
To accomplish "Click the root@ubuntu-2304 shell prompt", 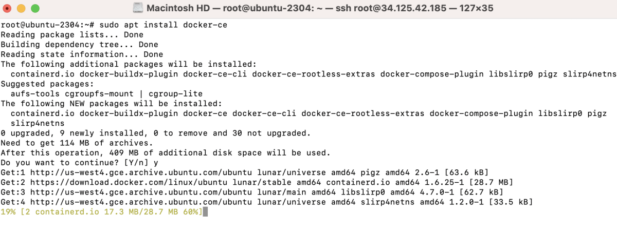I will coord(48,25).
